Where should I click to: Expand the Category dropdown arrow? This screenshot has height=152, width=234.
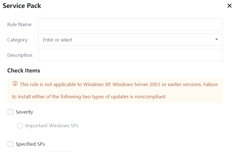(x=217, y=39)
